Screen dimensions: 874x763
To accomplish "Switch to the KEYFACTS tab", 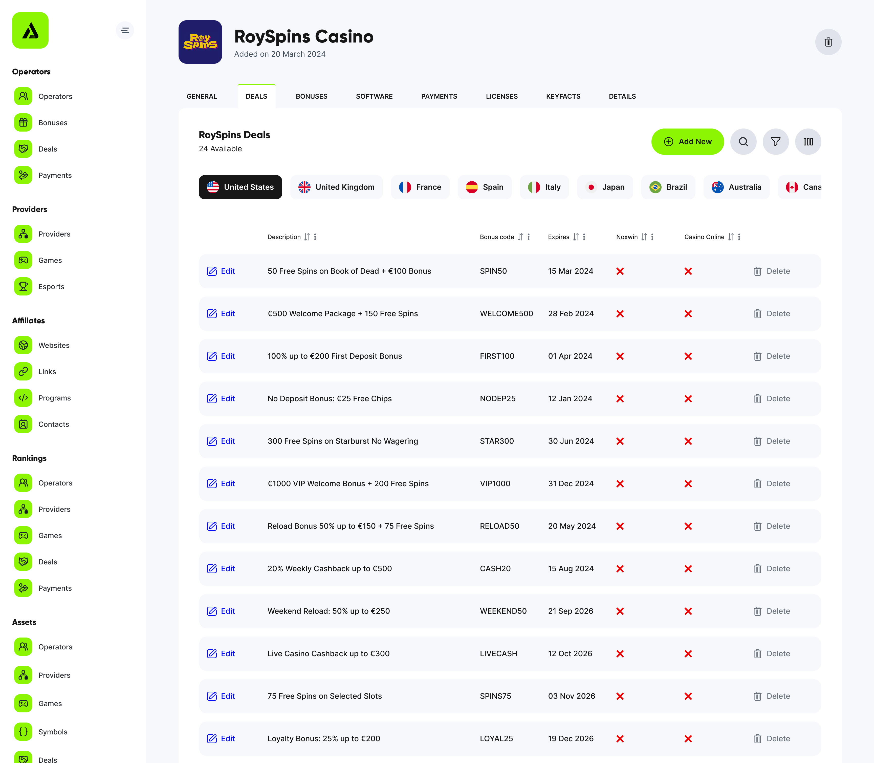I will point(563,96).
